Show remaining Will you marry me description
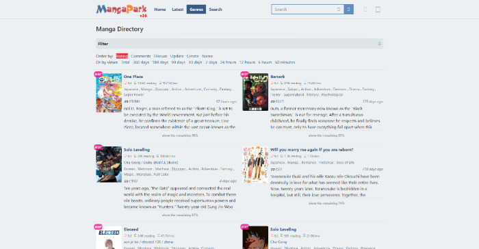Screen dimensions: 479x249 [x=326, y=203]
